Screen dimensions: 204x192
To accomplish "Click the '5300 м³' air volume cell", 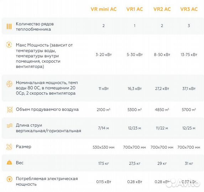I will coord(135,110).
